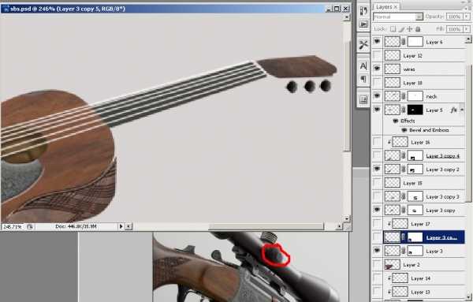The width and height of the screenshot is (473, 302).
Task: Open the Tool Presets wrench icon
Action: pos(363,45)
